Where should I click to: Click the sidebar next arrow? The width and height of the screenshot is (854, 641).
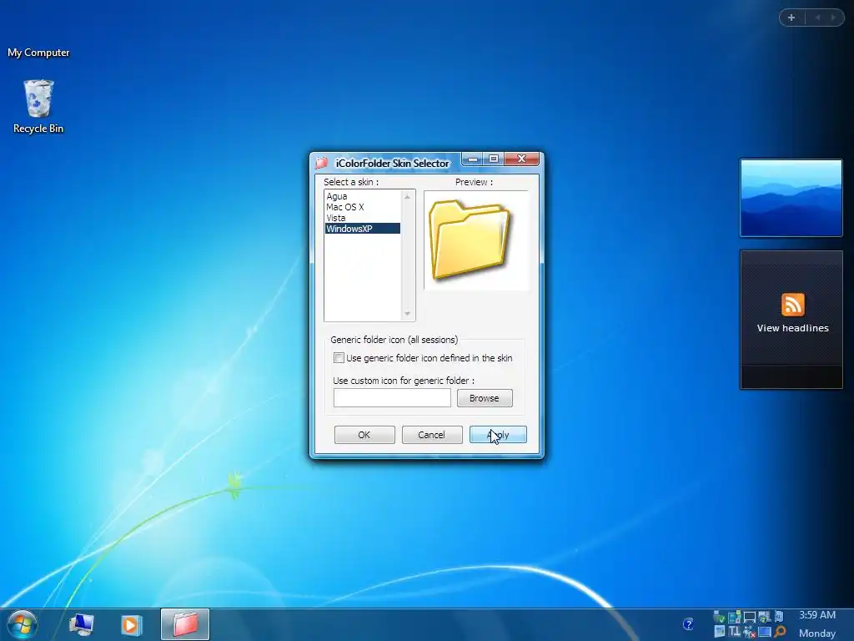coord(833,18)
